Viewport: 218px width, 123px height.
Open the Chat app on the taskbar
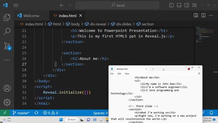pos(88,120)
